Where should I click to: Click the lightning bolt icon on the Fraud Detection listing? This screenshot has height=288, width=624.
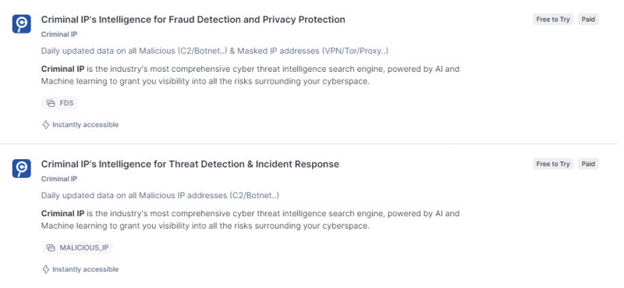click(x=46, y=125)
